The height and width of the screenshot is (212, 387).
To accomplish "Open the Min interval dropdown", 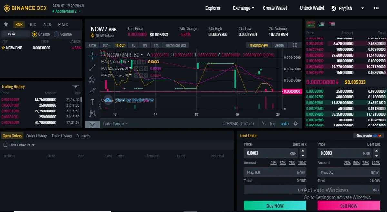I will coord(106,45).
